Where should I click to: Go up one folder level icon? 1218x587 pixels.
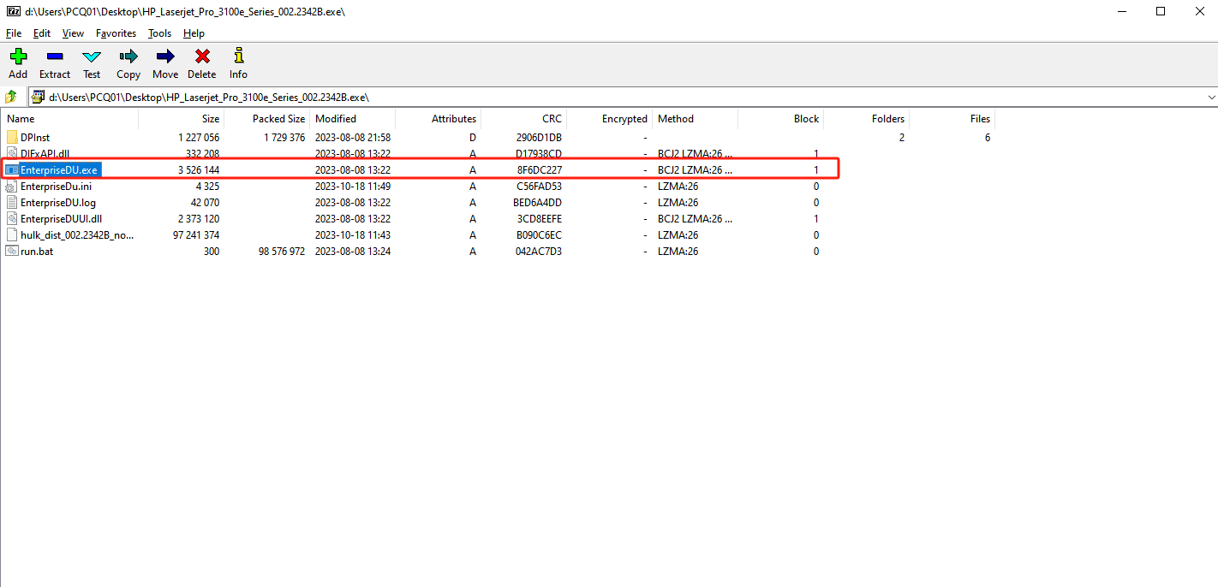[x=12, y=97]
